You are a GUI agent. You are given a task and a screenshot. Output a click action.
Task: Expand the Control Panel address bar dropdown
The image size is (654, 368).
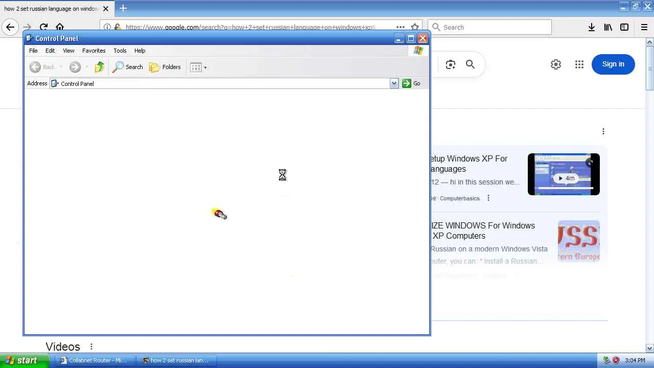[x=394, y=83]
